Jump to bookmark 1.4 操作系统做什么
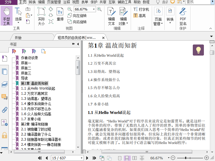 tap(36, 104)
